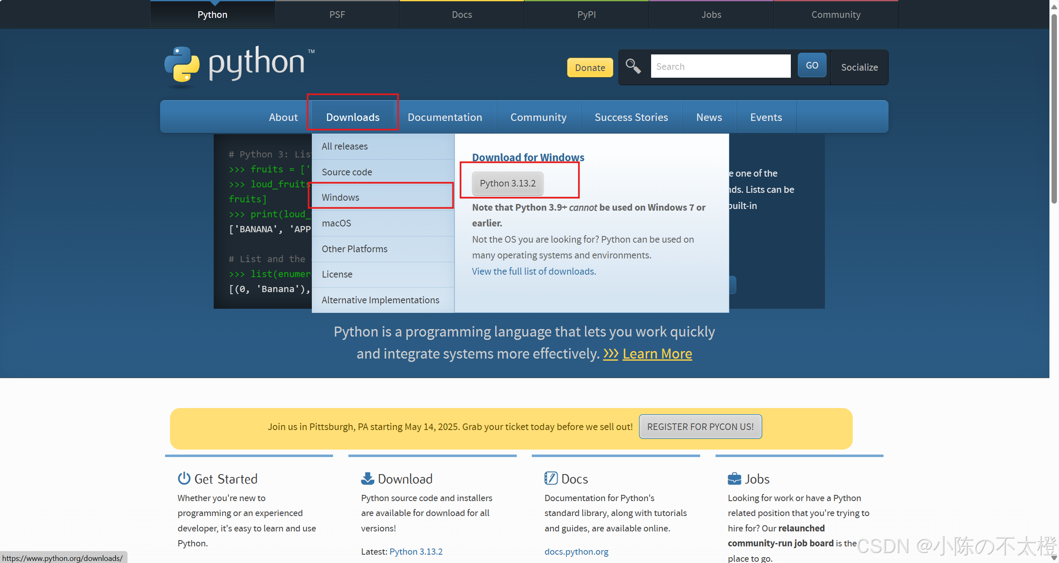Screen dimensions: 1059x563
Task: Switch to the Jobs top tab
Action: pos(711,15)
